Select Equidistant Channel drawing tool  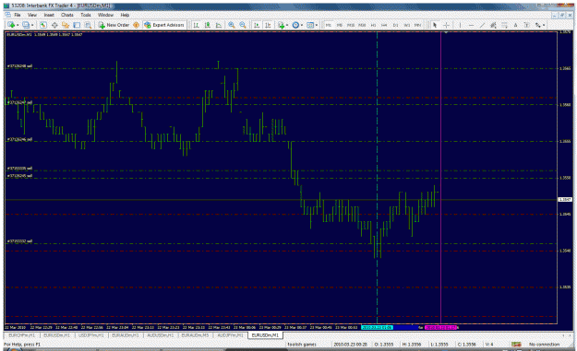coord(493,25)
